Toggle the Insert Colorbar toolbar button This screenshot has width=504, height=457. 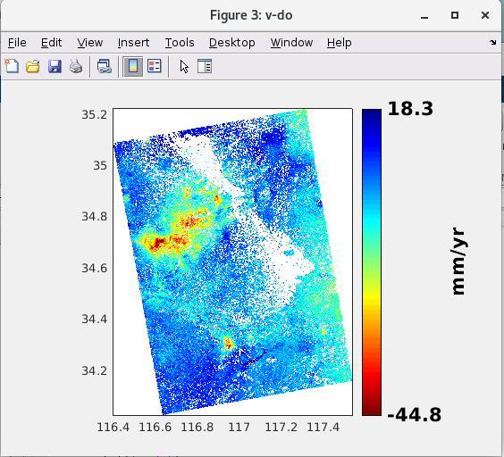point(133,66)
